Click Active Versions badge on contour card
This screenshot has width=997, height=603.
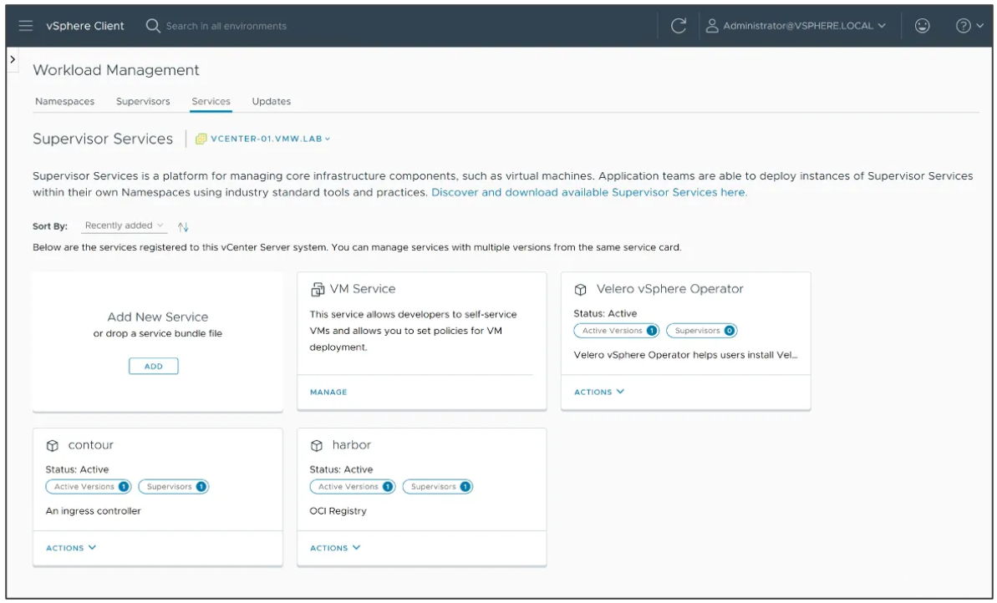point(88,487)
